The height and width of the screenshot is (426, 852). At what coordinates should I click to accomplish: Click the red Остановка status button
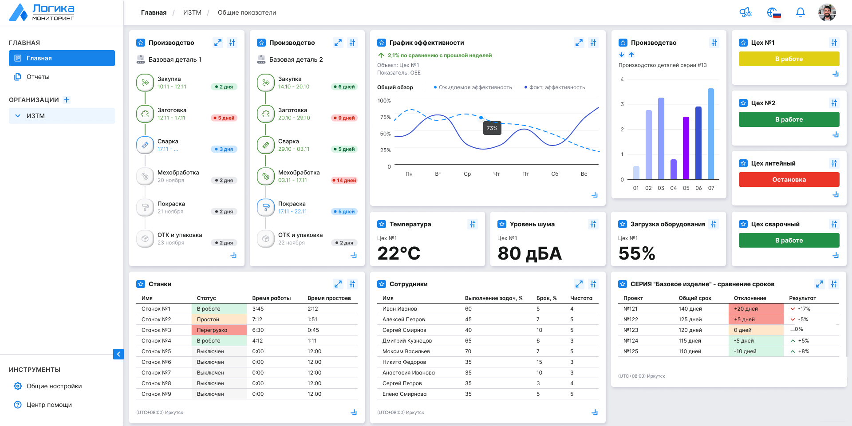(x=789, y=180)
